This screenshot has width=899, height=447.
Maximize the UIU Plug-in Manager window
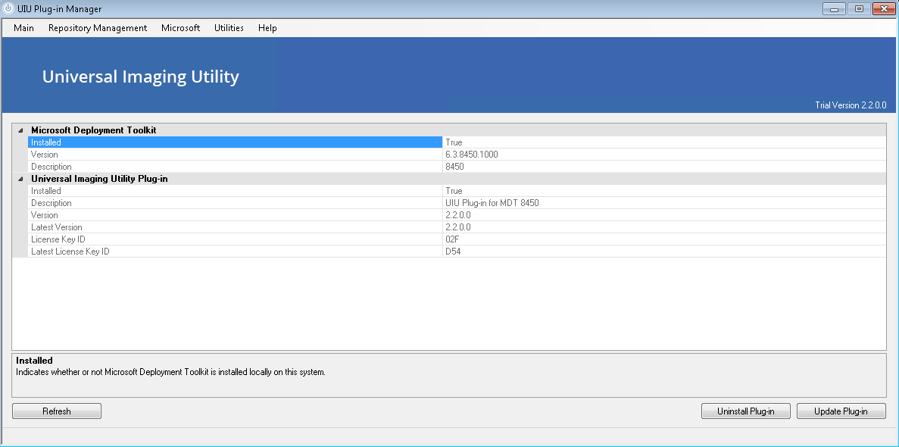[x=859, y=9]
